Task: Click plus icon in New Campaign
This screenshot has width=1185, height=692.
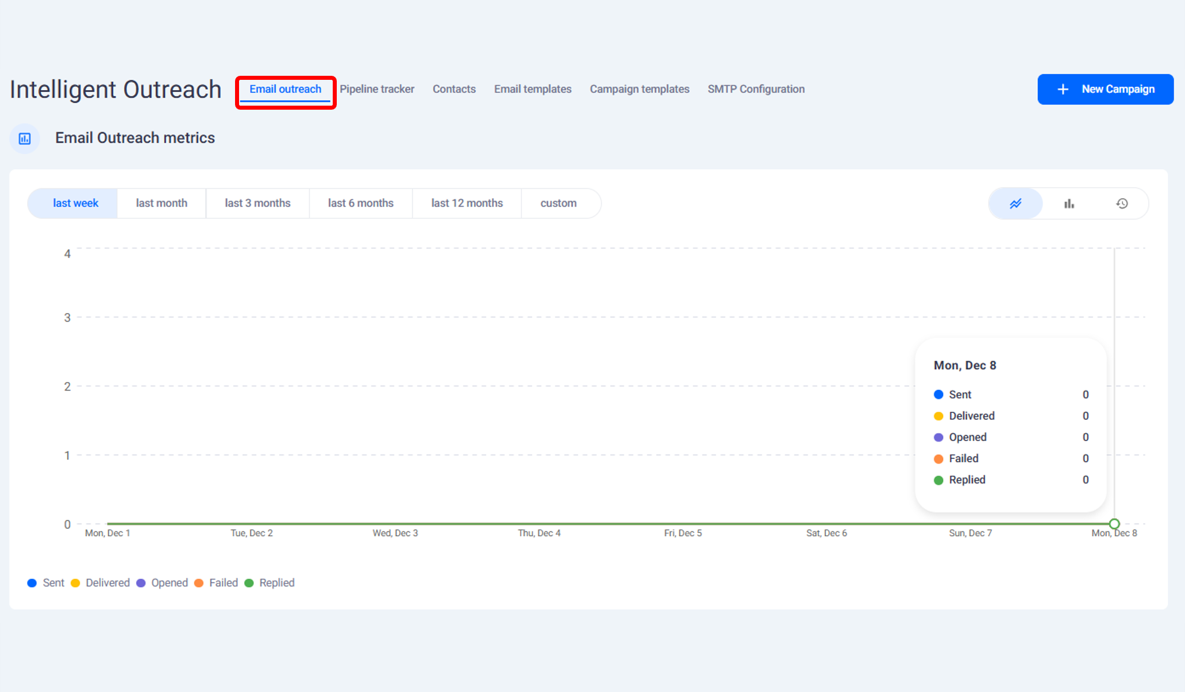Action: [1063, 89]
